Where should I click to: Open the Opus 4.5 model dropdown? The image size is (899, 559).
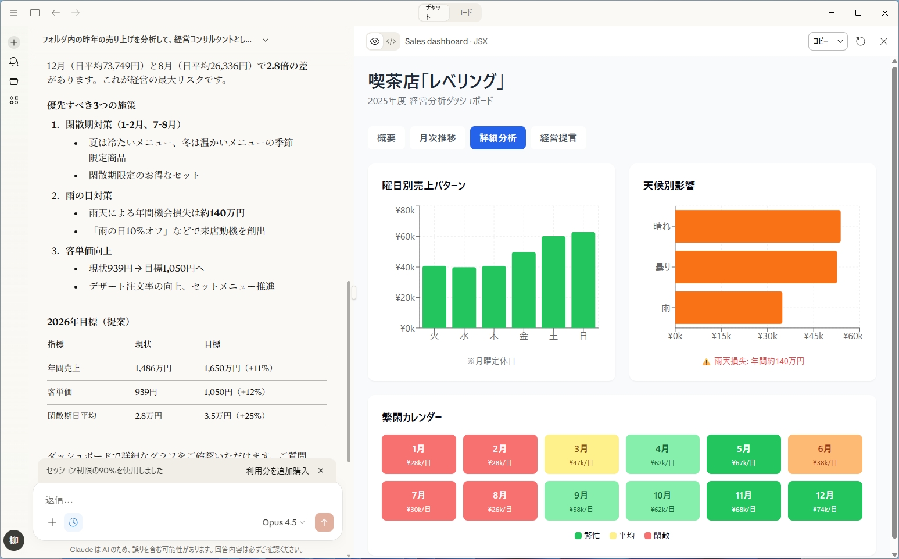pos(282,522)
